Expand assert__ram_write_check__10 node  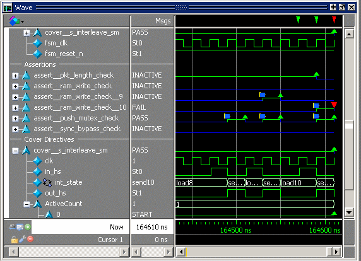[15, 108]
